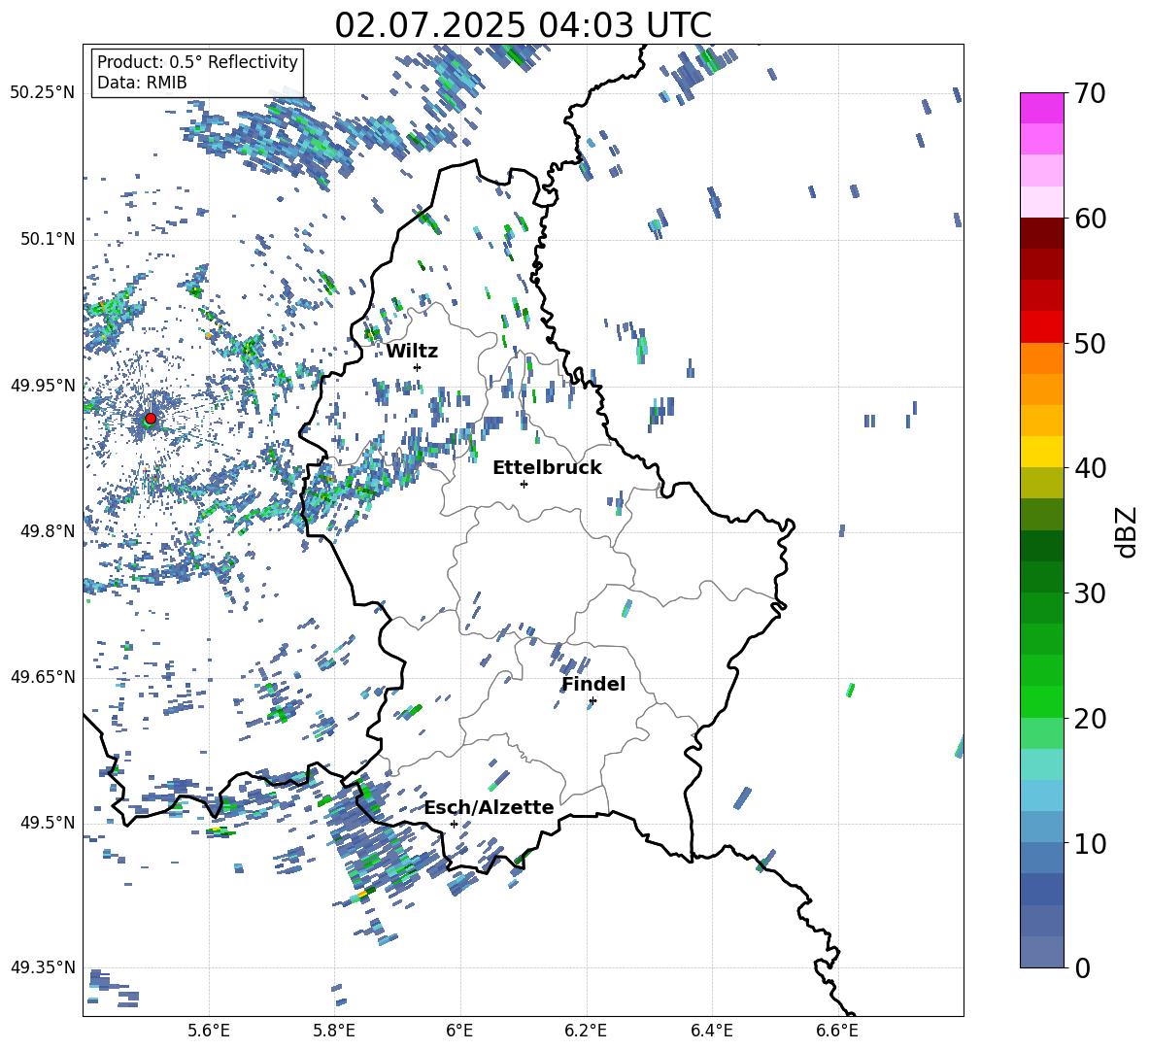Click the red radar location dot
Image resolution: width=1150 pixels, height=1050 pixels.
point(151,418)
